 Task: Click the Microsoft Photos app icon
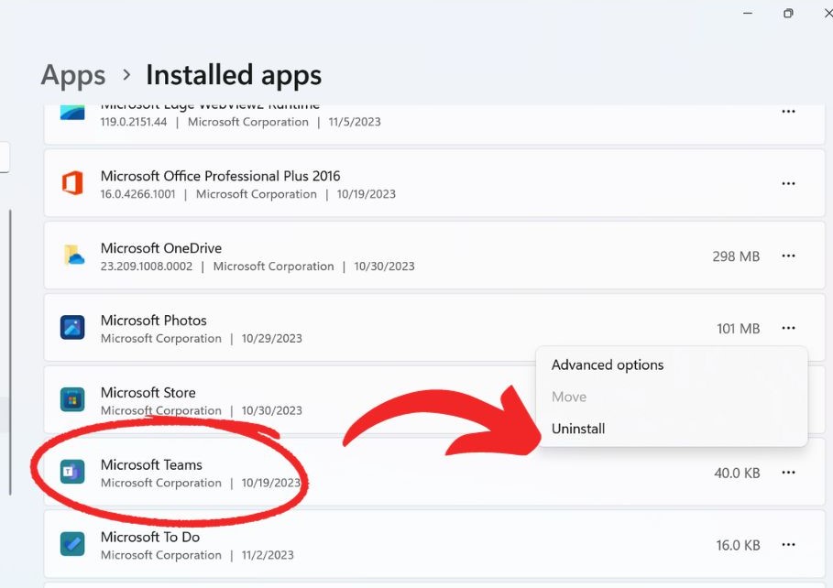click(x=72, y=327)
